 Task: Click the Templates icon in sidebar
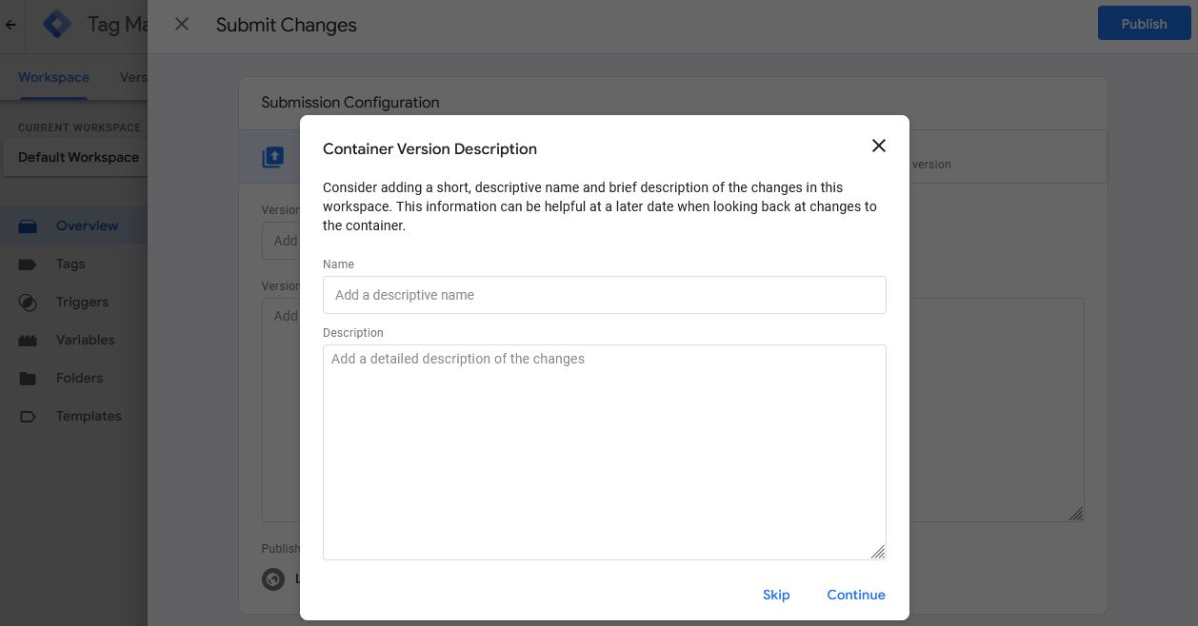[x=28, y=416]
